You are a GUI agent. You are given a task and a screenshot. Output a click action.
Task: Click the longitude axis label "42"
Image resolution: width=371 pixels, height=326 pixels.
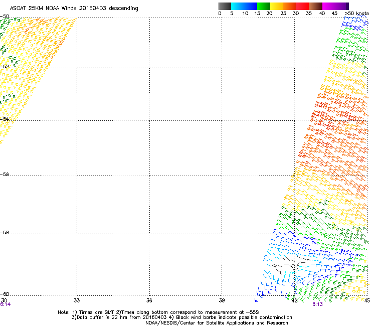click(x=294, y=300)
